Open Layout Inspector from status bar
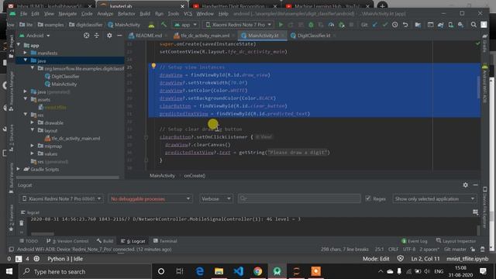 click(x=456, y=241)
